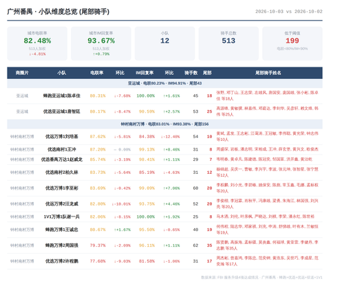Image resolution: width=344 pixels, height=288 pixels.
Task: Click the 93.75% IM回复率 cell
Action: click(147, 204)
